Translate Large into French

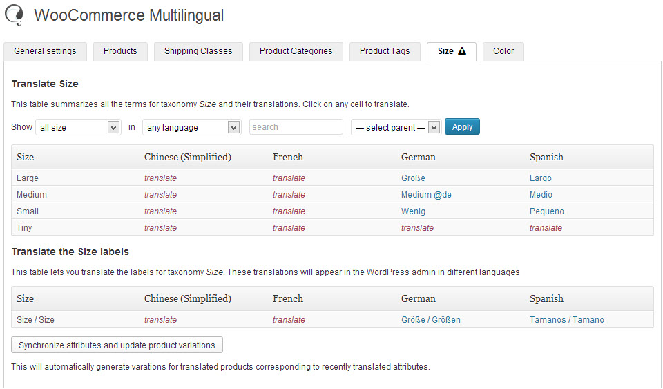[289, 178]
